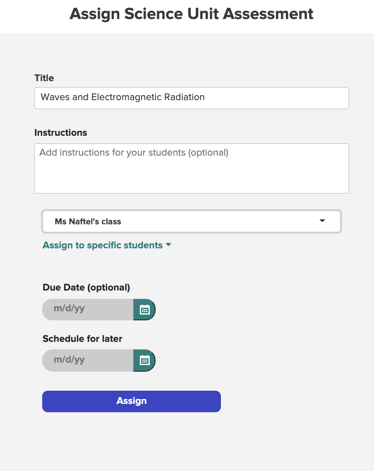
Task: Open the Ms Naftel's class dropdown
Action: [192, 221]
